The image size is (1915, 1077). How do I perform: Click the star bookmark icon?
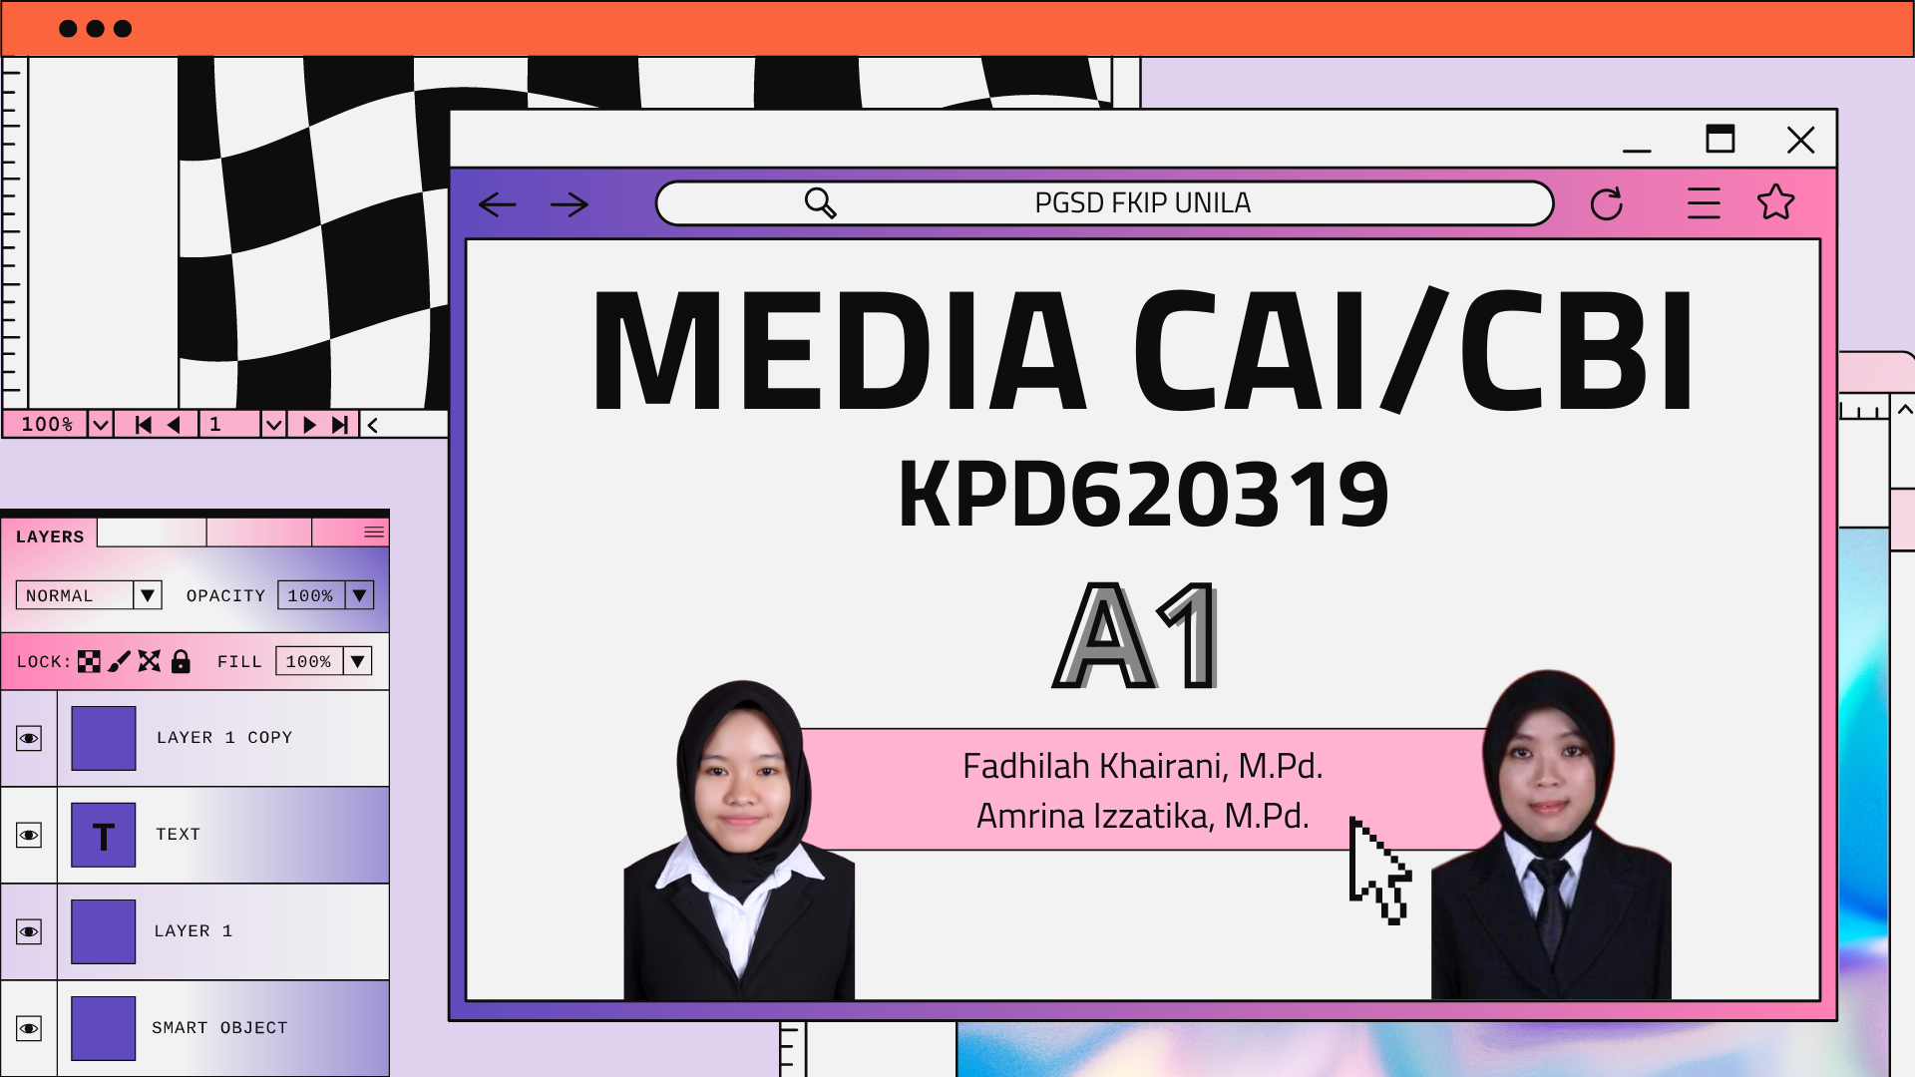[x=1775, y=202]
